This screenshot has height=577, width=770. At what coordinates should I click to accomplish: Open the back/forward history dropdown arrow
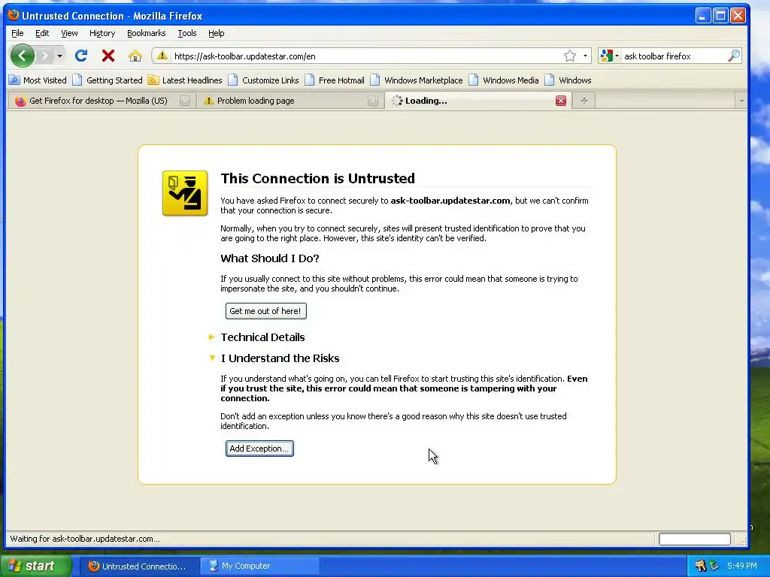coord(59,56)
